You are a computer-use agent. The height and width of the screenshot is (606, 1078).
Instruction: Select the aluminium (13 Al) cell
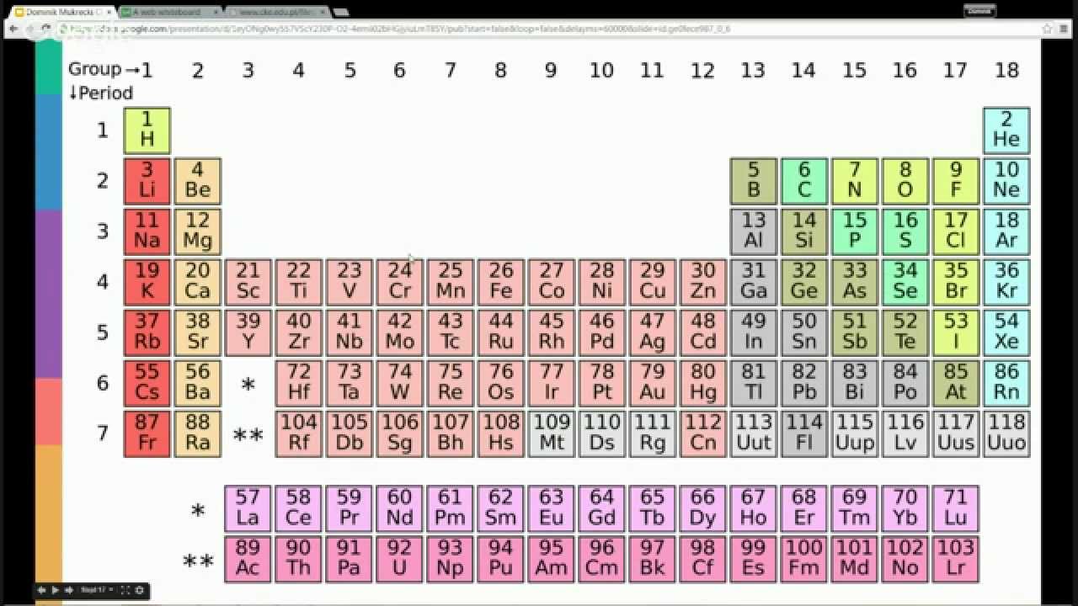754,231
